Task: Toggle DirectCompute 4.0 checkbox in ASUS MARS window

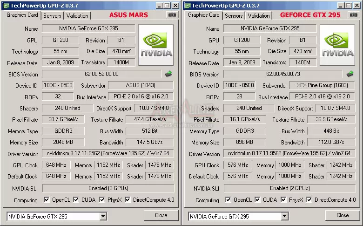Action: [x=128, y=200]
